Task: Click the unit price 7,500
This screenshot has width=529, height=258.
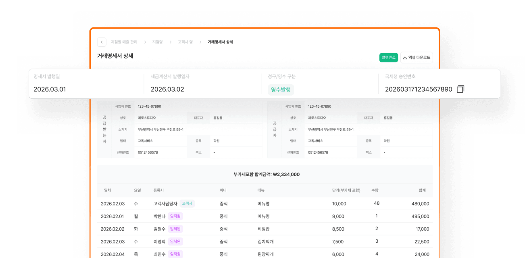Action: pyautogui.click(x=338, y=241)
